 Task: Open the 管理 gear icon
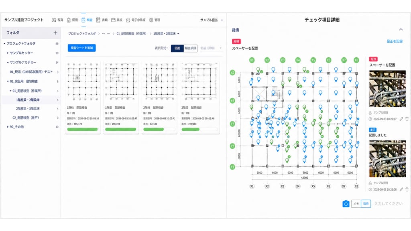pos(151,20)
